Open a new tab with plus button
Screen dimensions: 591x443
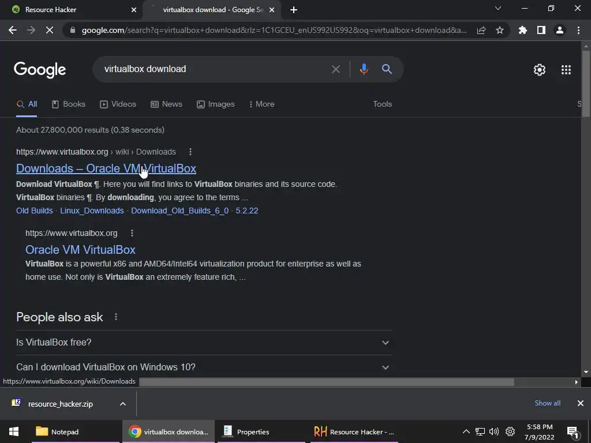pyautogui.click(x=294, y=10)
